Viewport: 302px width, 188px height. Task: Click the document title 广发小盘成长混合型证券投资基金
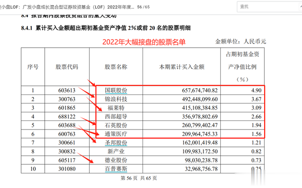pos(56,7)
